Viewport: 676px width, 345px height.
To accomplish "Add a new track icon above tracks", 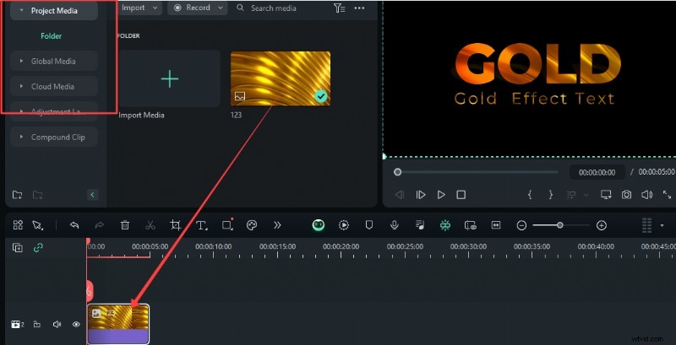I will tap(18, 248).
